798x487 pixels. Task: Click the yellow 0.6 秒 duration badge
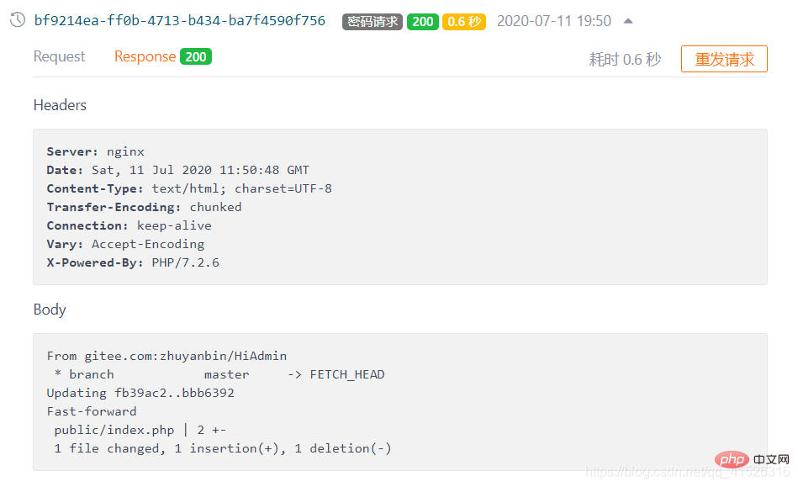(x=463, y=21)
